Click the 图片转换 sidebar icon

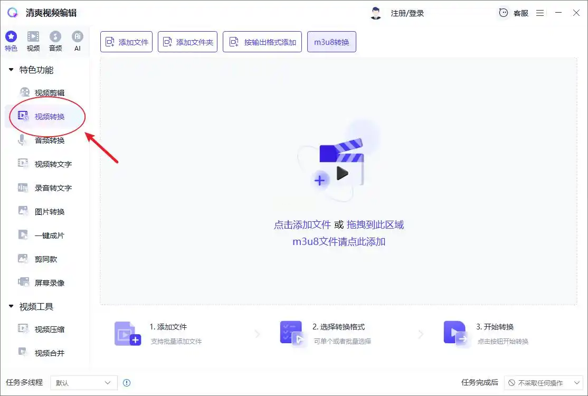coord(23,211)
